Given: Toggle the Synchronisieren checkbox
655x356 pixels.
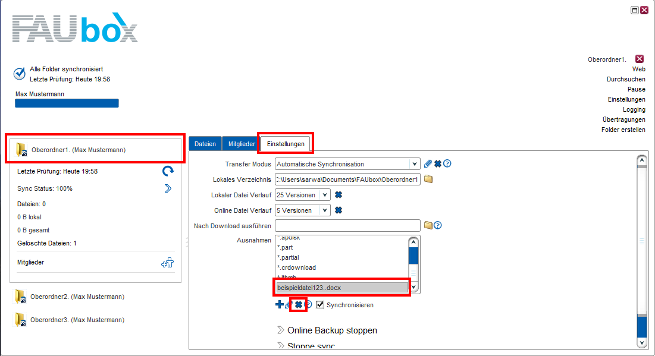Looking at the screenshot, I should (320, 305).
